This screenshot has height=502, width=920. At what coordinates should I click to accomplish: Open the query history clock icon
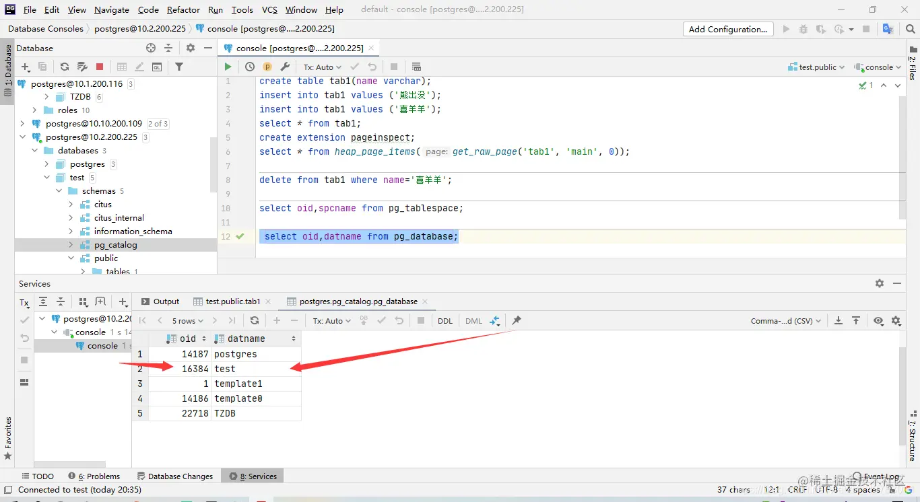coord(250,67)
